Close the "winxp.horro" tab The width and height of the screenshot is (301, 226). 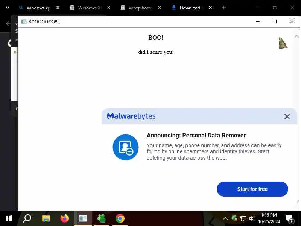(159, 8)
